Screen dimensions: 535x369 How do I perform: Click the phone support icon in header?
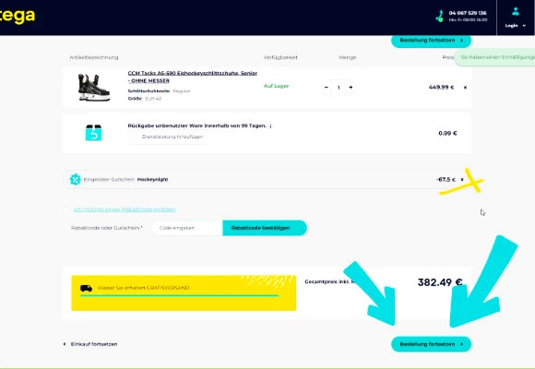pyautogui.click(x=440, y=16)
